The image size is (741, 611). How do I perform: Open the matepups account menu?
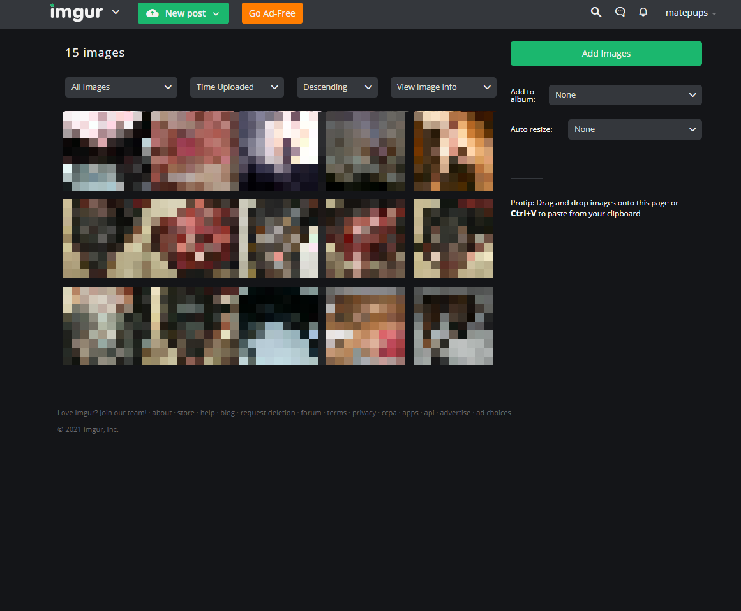[691, 13]
